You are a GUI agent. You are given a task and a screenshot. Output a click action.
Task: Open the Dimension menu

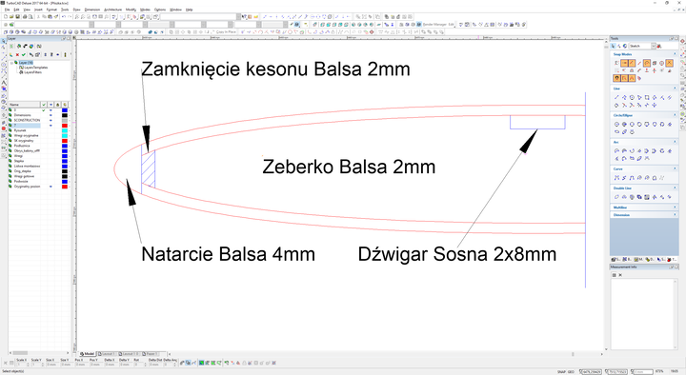pos(91,10)
